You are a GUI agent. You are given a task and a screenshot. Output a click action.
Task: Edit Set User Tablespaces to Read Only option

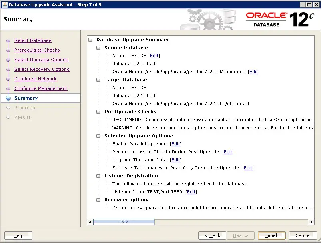pyautogui.click(x=248, y=168)
